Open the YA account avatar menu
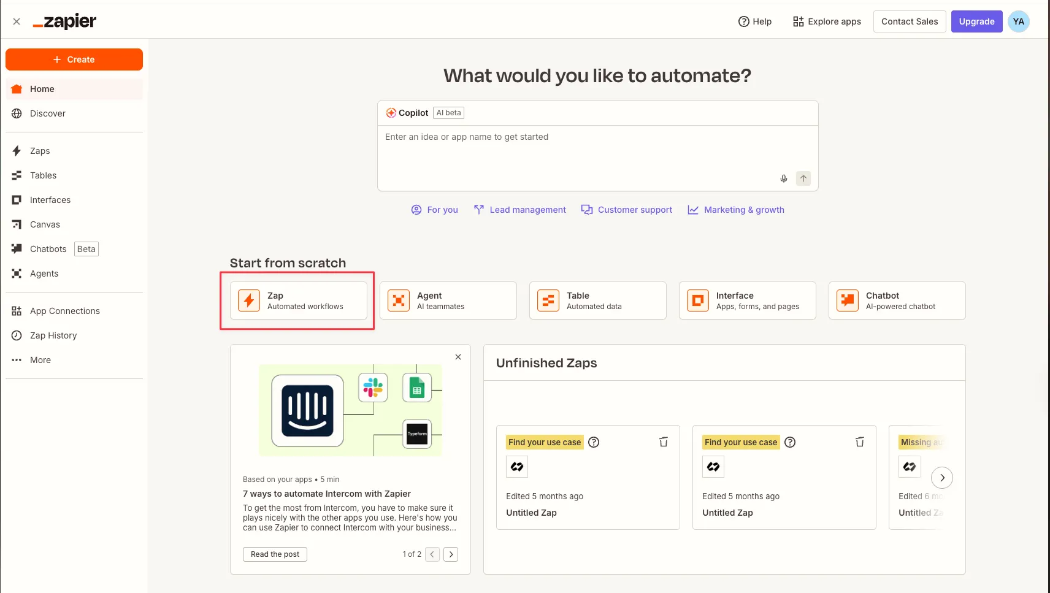 (x=1019, y=21)
